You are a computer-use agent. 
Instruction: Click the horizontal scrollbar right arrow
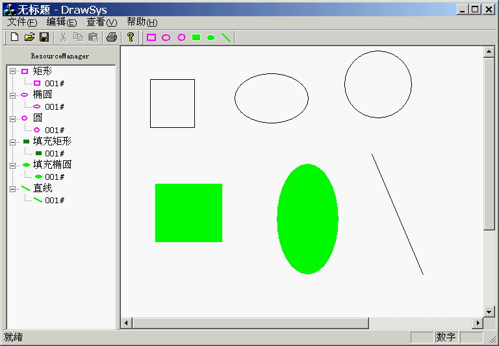478,323
